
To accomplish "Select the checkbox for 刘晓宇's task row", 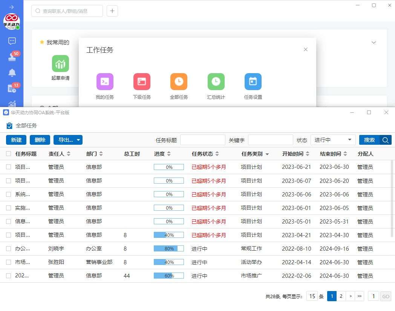I will [8, 248].
